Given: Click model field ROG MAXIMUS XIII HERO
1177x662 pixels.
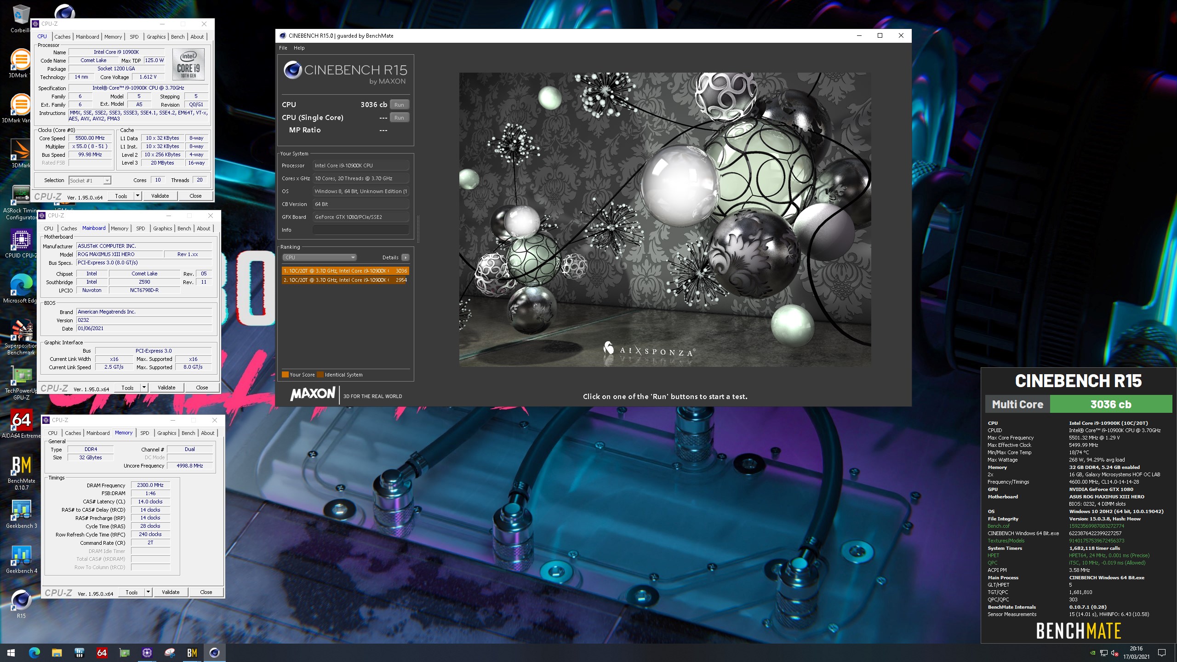Looking at the screenshot, I should 120,254.
